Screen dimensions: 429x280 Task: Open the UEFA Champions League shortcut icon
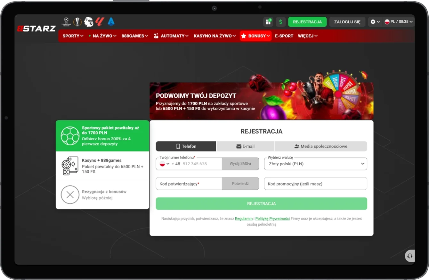pyautogui.click(x=66, y=22)
